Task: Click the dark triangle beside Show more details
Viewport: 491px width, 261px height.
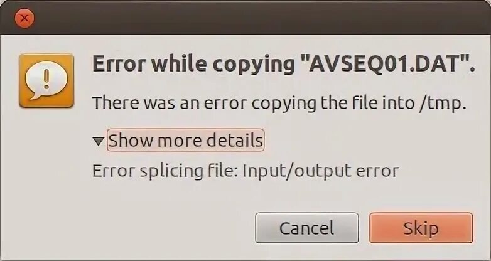Action: [x=99, y=141]
